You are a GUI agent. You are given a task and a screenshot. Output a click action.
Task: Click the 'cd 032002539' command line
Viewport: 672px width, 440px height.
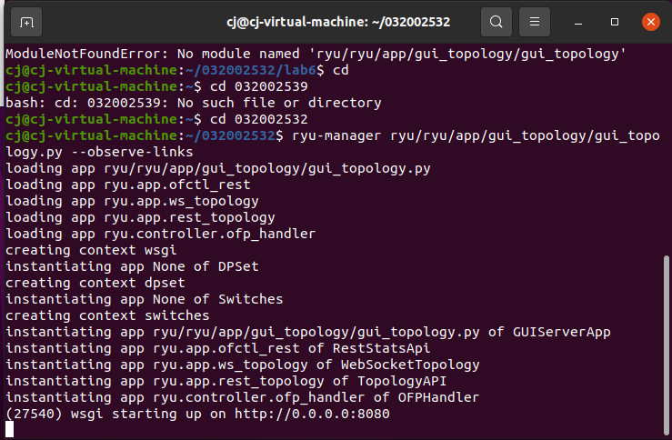(156, 86)
